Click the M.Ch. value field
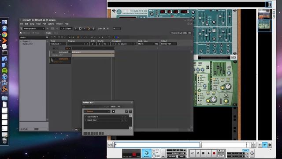Image resolution: width=282 pixels, height=159 pixels. pyautogui.click(x=93, y=44)
